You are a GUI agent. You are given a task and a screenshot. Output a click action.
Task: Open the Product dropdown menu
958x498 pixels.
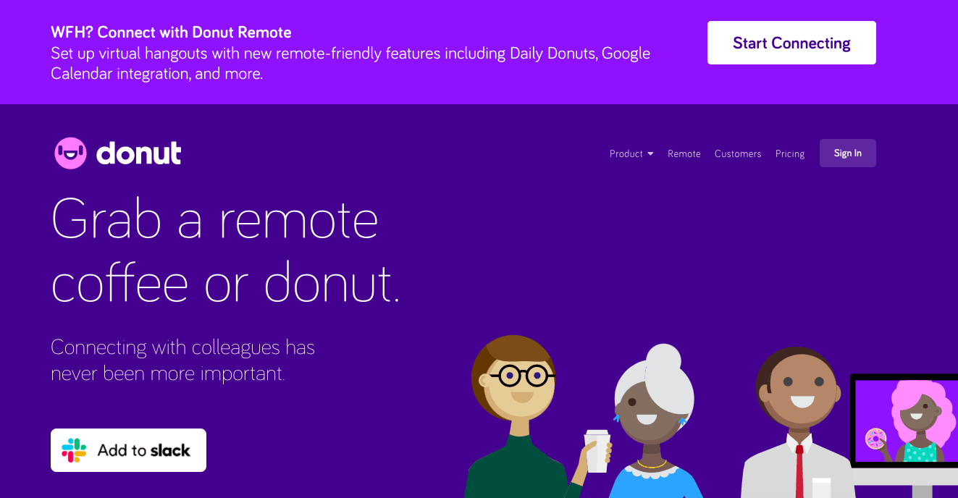click(x=631, y=153)
